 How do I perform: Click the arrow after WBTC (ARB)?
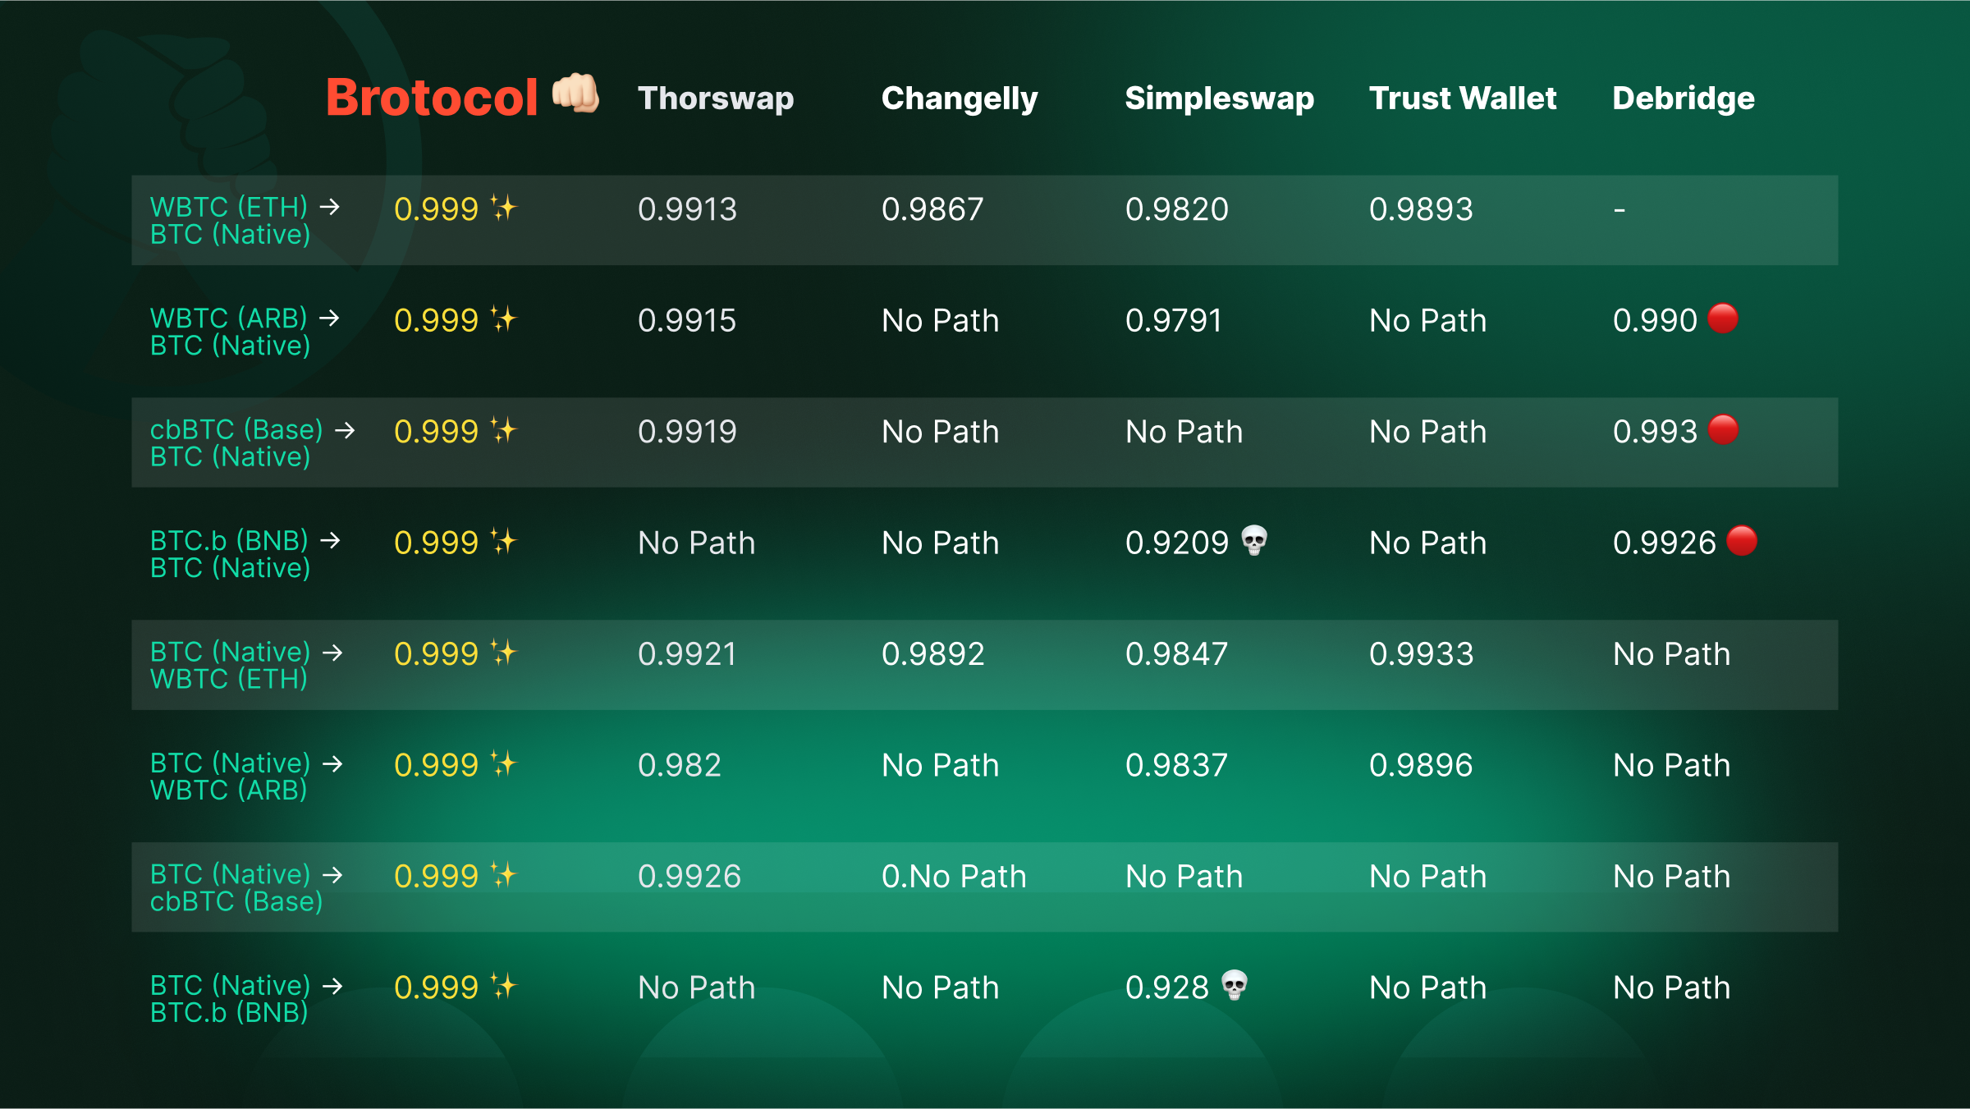329,318
